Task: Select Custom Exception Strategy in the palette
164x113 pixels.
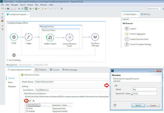Action: [x=138, y=44]
